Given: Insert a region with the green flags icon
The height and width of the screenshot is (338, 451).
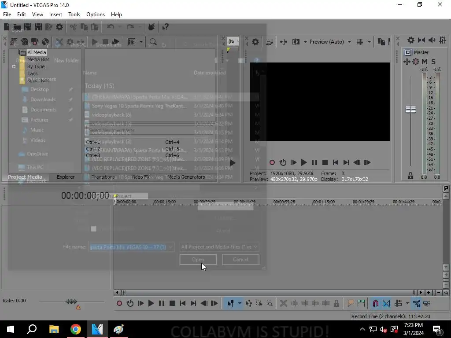Looking at the screenshot, I should click(361, 303).
